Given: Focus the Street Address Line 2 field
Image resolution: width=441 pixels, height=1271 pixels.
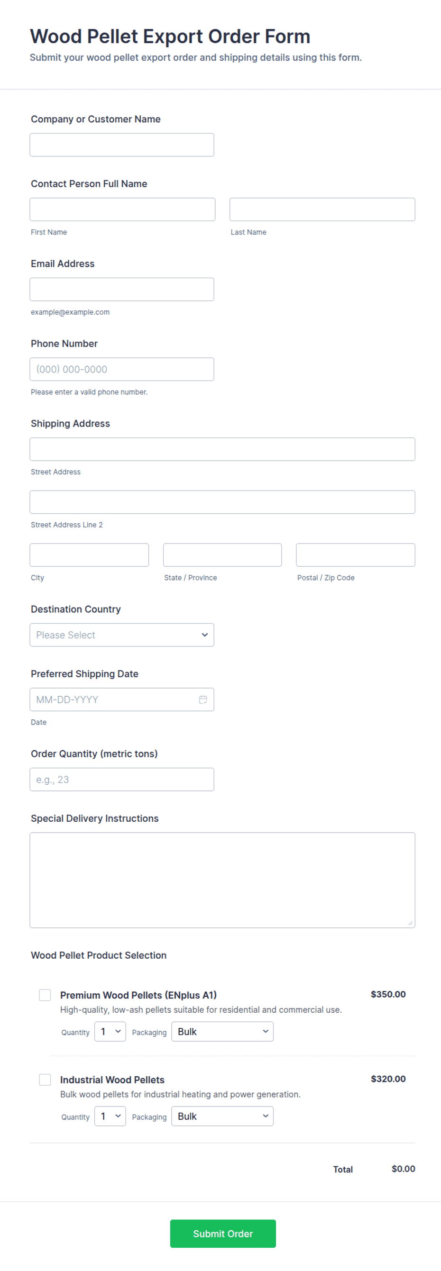Looking at the screenshot, I should 222,502.
